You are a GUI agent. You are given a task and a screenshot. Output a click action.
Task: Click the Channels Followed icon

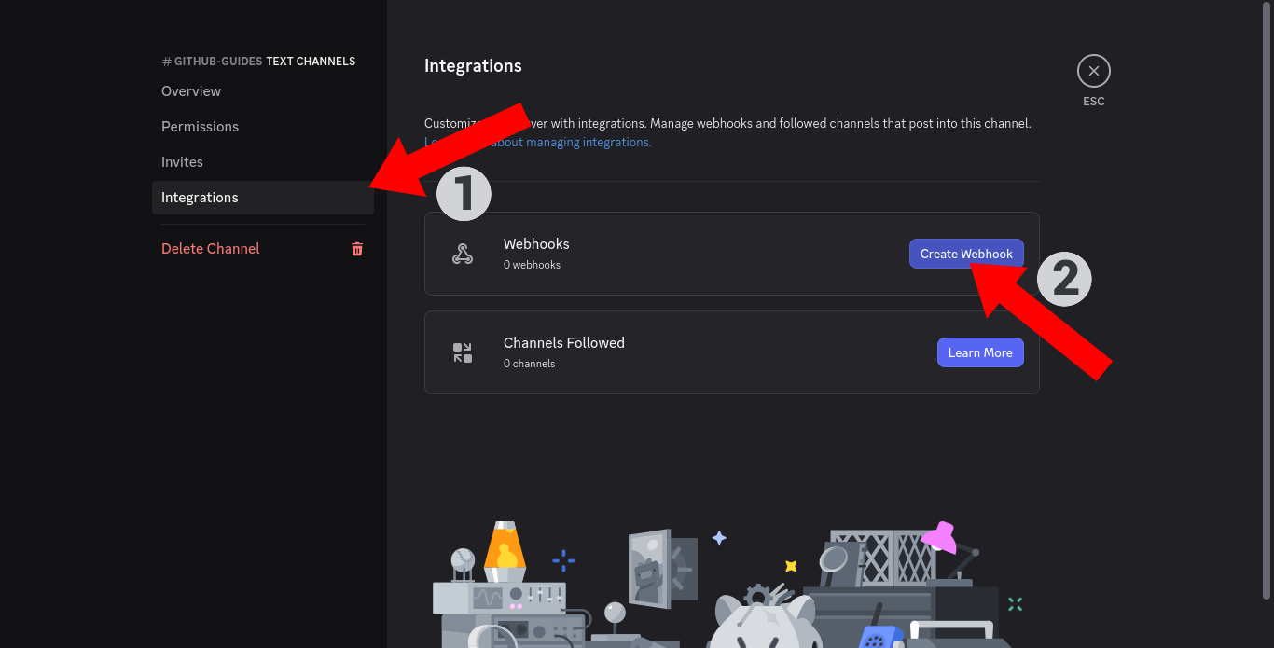(x=463, y=352)
